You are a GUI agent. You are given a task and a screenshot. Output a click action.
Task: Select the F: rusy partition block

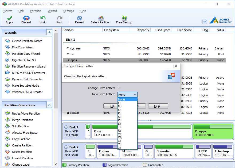point(108,151)
